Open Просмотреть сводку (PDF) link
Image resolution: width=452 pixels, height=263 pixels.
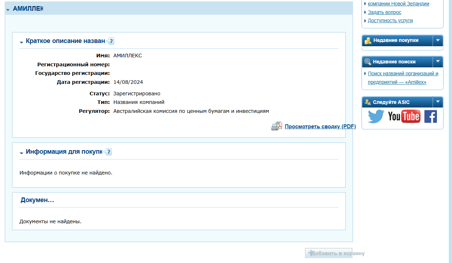[320, 126]
